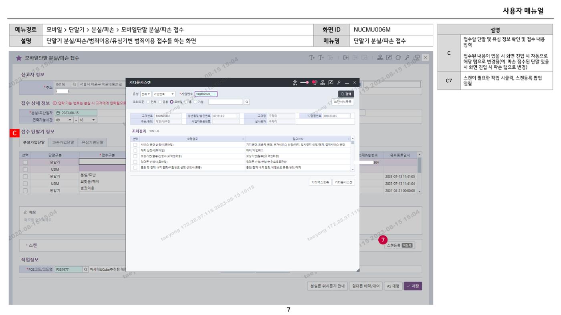Click the T- decrease text size icon
561x315 pixels.
[x=321, y=58]
